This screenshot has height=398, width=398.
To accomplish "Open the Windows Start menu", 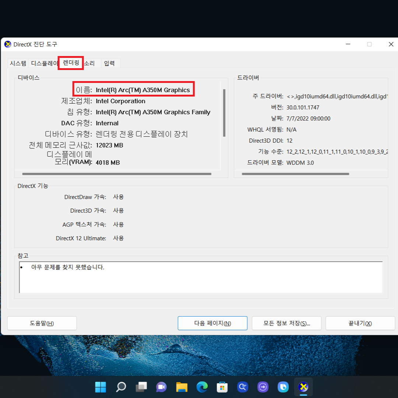I will 101,387.
